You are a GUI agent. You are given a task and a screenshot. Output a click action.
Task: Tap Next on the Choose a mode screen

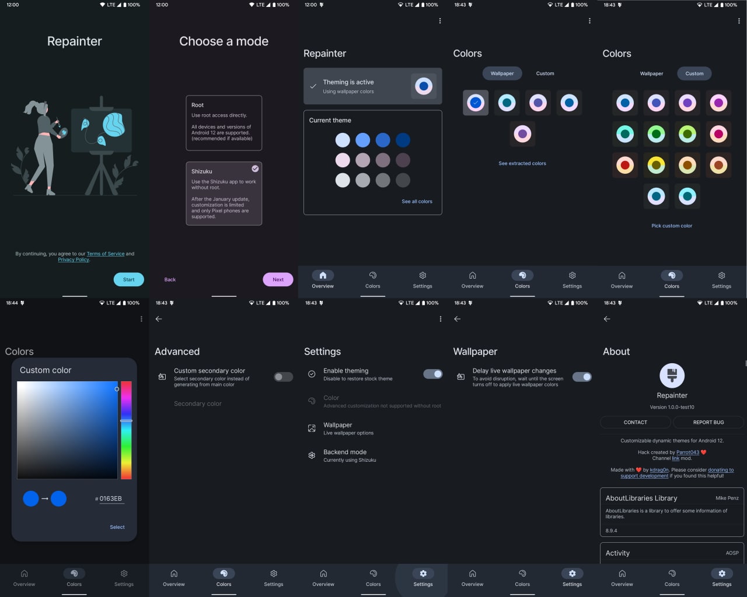(x=278, y=279)
